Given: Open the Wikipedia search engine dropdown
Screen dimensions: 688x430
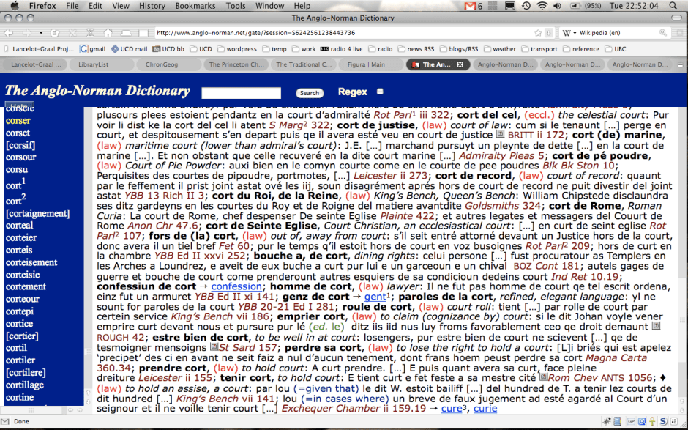Looking at the screenshot, I should coord(569,33).
